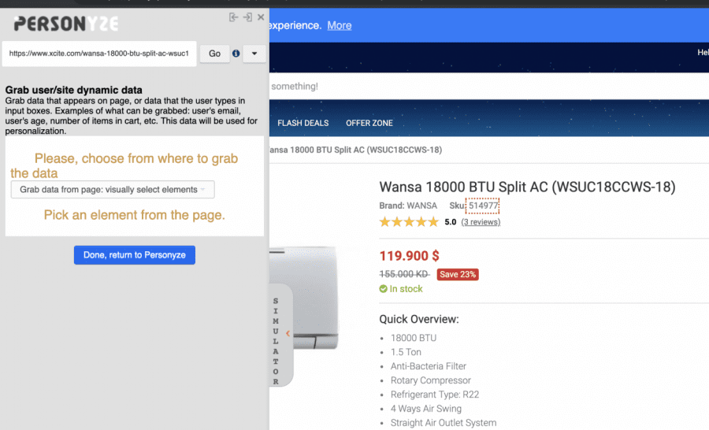Click the Personyze logo
Viewport: 709px width, 430px height.
(66, 24)
